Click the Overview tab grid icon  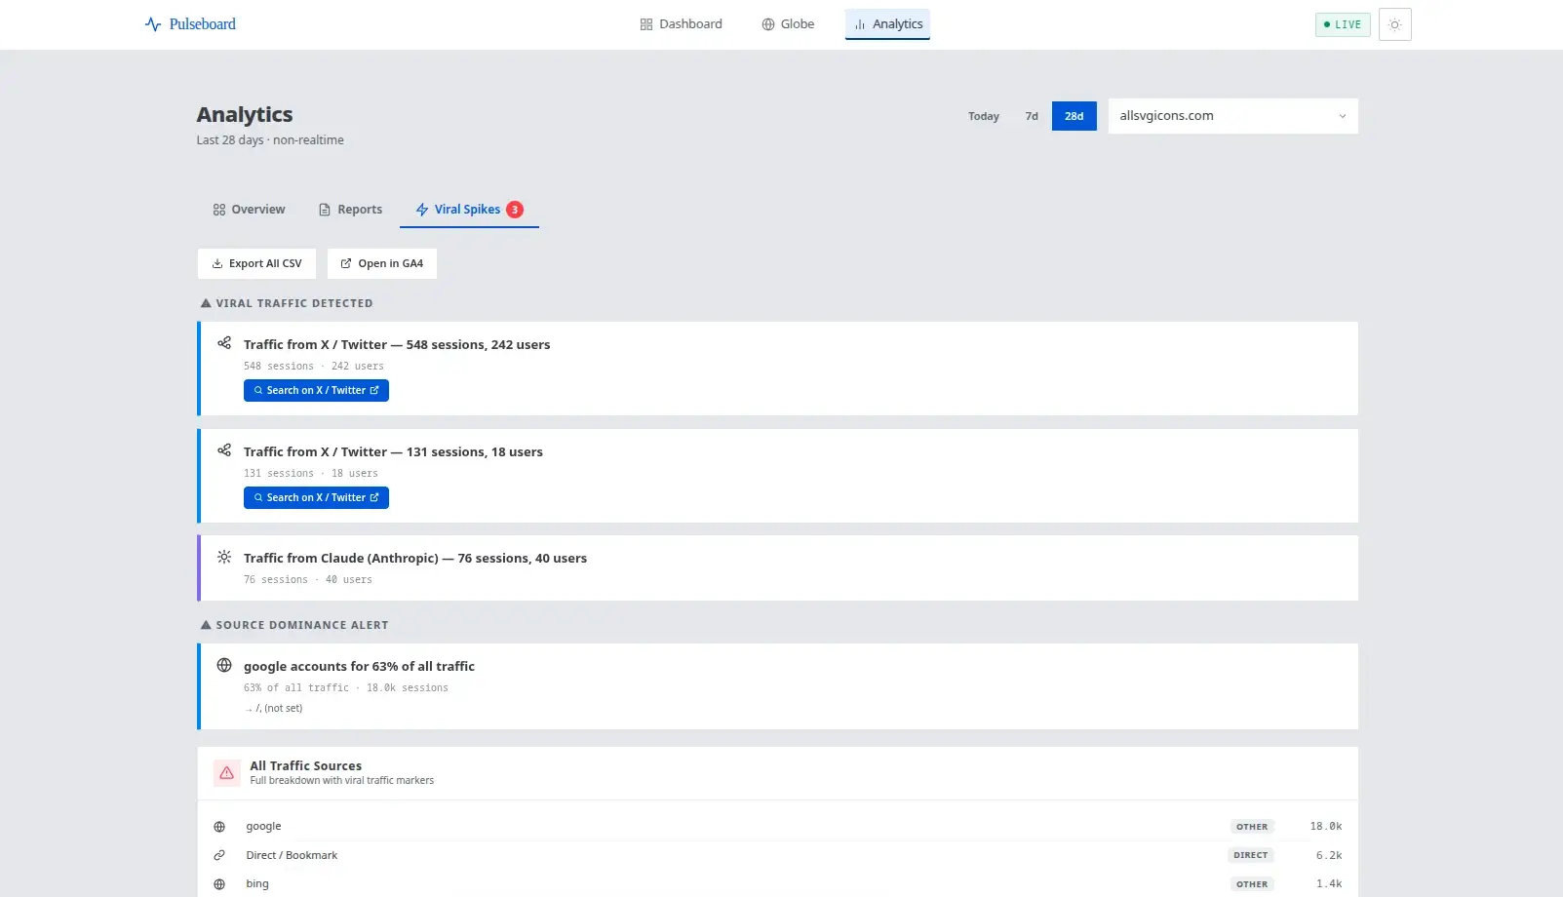(219, 210)
